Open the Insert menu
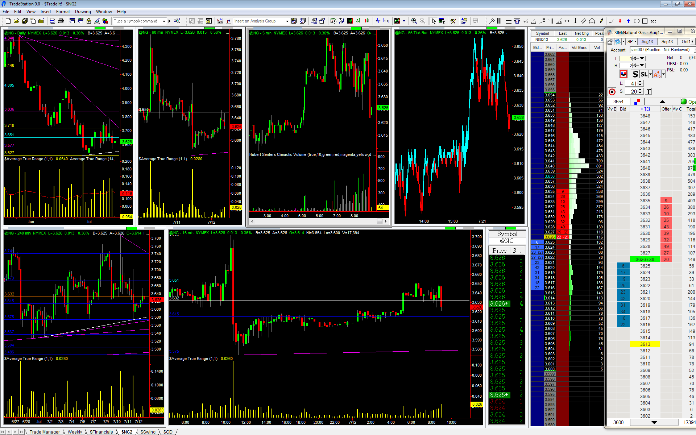 pos(46,12)
